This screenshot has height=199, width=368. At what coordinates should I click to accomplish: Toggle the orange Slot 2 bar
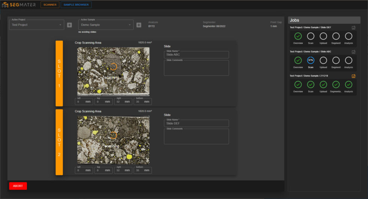pyautogui.click(x=59, y=142)
